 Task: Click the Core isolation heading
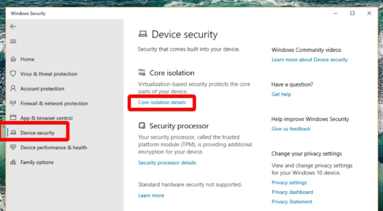(172, 73)
